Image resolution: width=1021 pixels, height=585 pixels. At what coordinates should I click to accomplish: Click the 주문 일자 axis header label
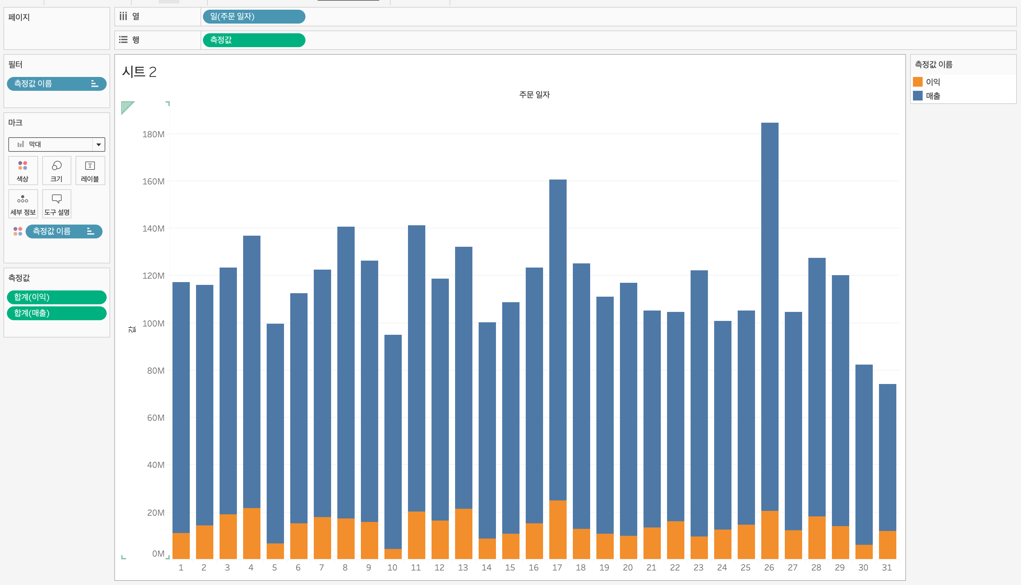(534, 95)
